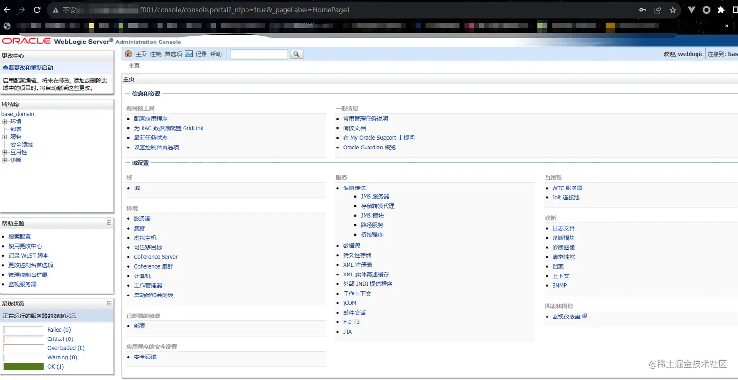Viewport: 738px width, 380px height.
Task: Click inside the console search field
Action: [259, 54]
